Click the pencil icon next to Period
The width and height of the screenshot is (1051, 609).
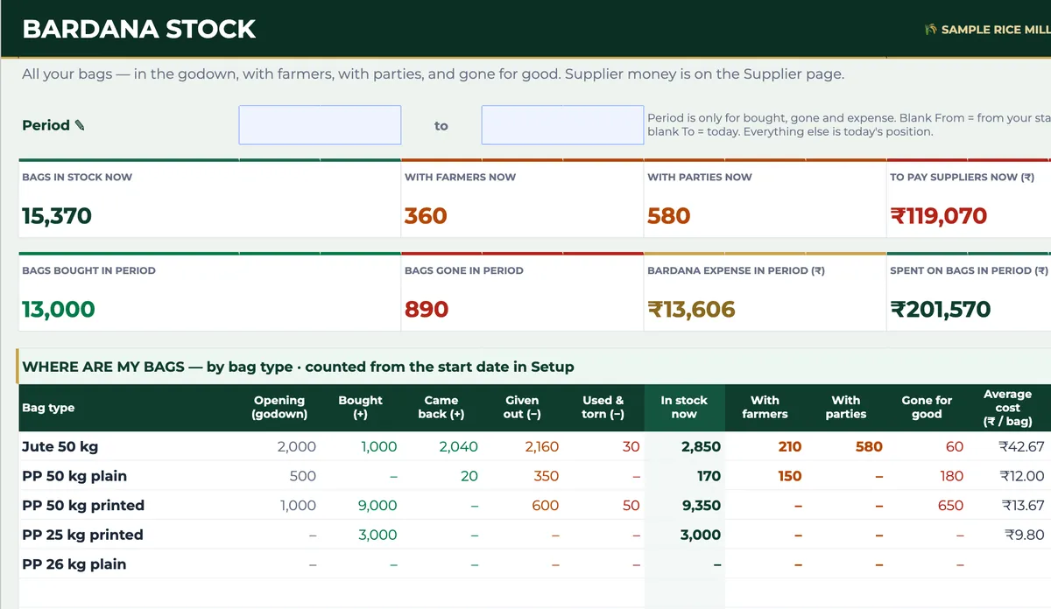point(80,125)
